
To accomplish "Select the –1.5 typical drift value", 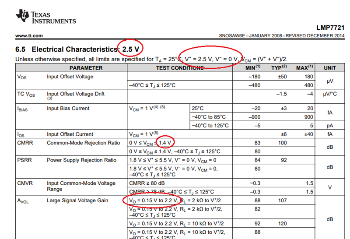I will tap(281, 94).
